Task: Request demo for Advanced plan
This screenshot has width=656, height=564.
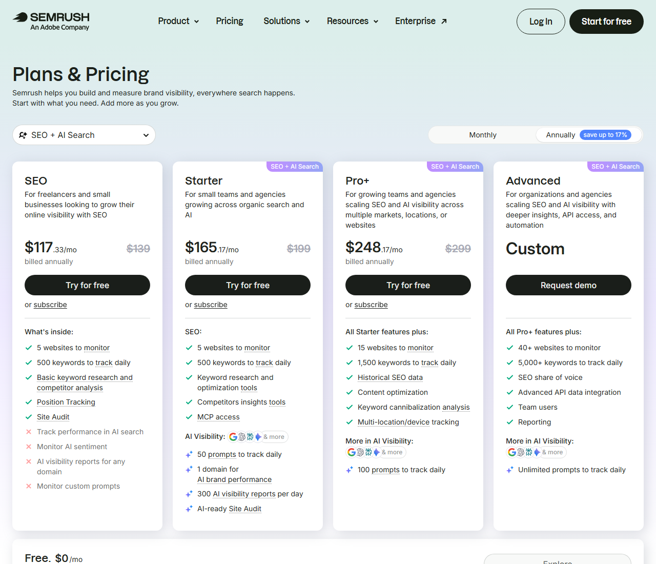Action: 568,285
